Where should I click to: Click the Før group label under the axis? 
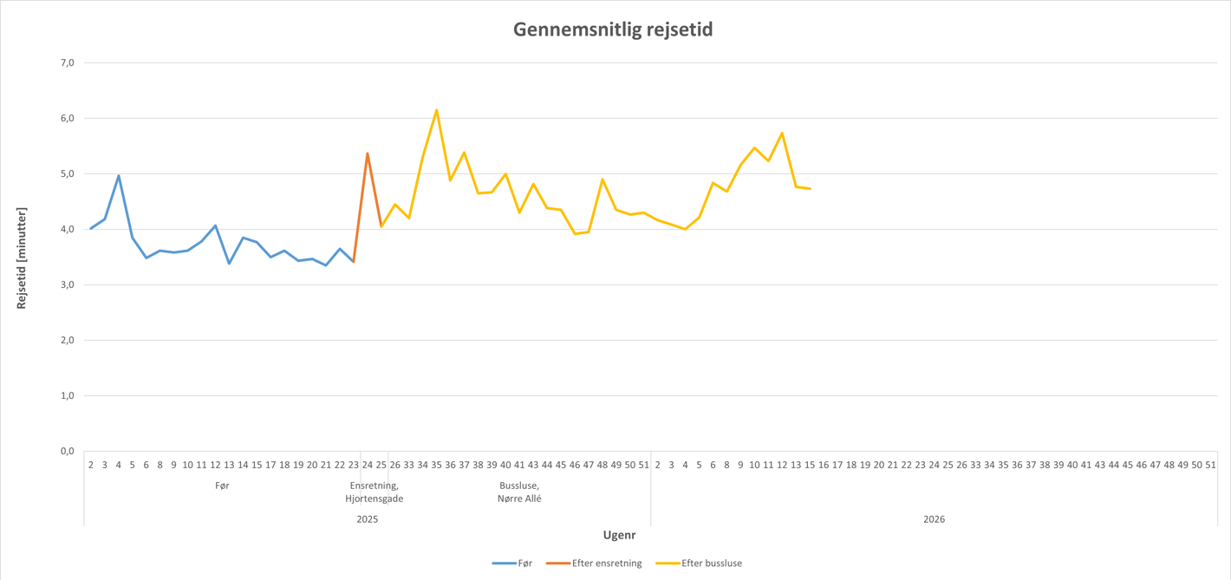click(222, 486)
